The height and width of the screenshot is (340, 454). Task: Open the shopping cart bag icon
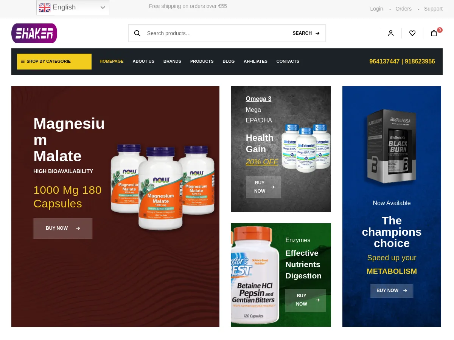coord(434,33)
